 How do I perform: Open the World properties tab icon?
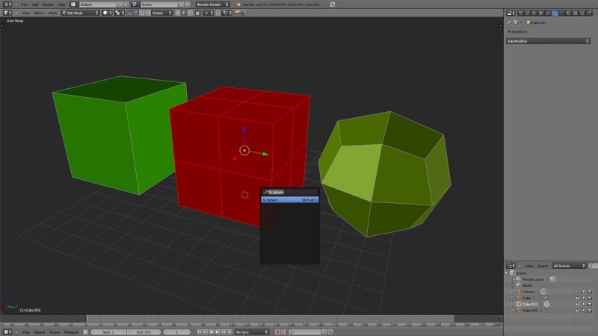[x=534, y=13]
